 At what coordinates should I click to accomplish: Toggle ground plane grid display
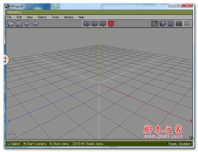pyautogui.click(x=179, y=24)
